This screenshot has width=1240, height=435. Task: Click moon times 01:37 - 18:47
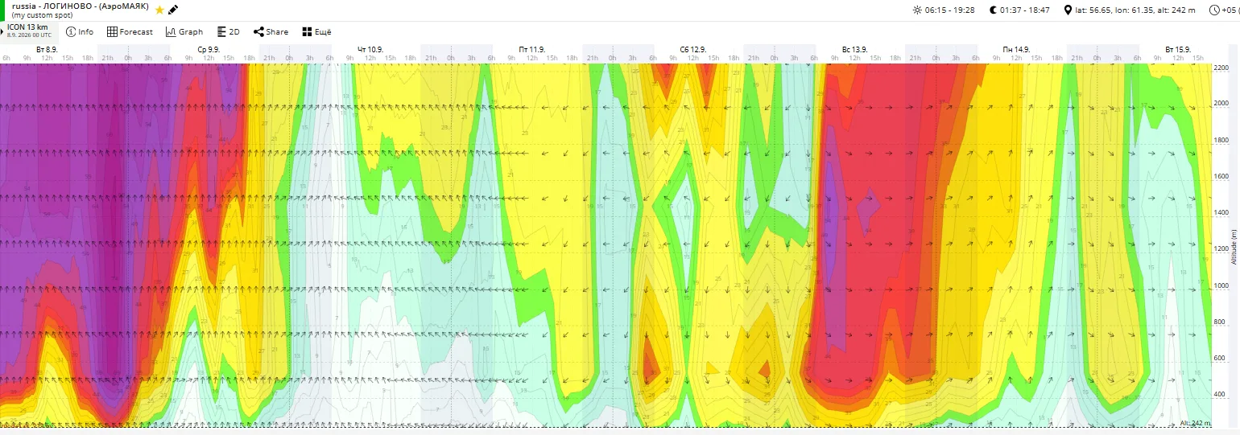[x=1026, y=10]
